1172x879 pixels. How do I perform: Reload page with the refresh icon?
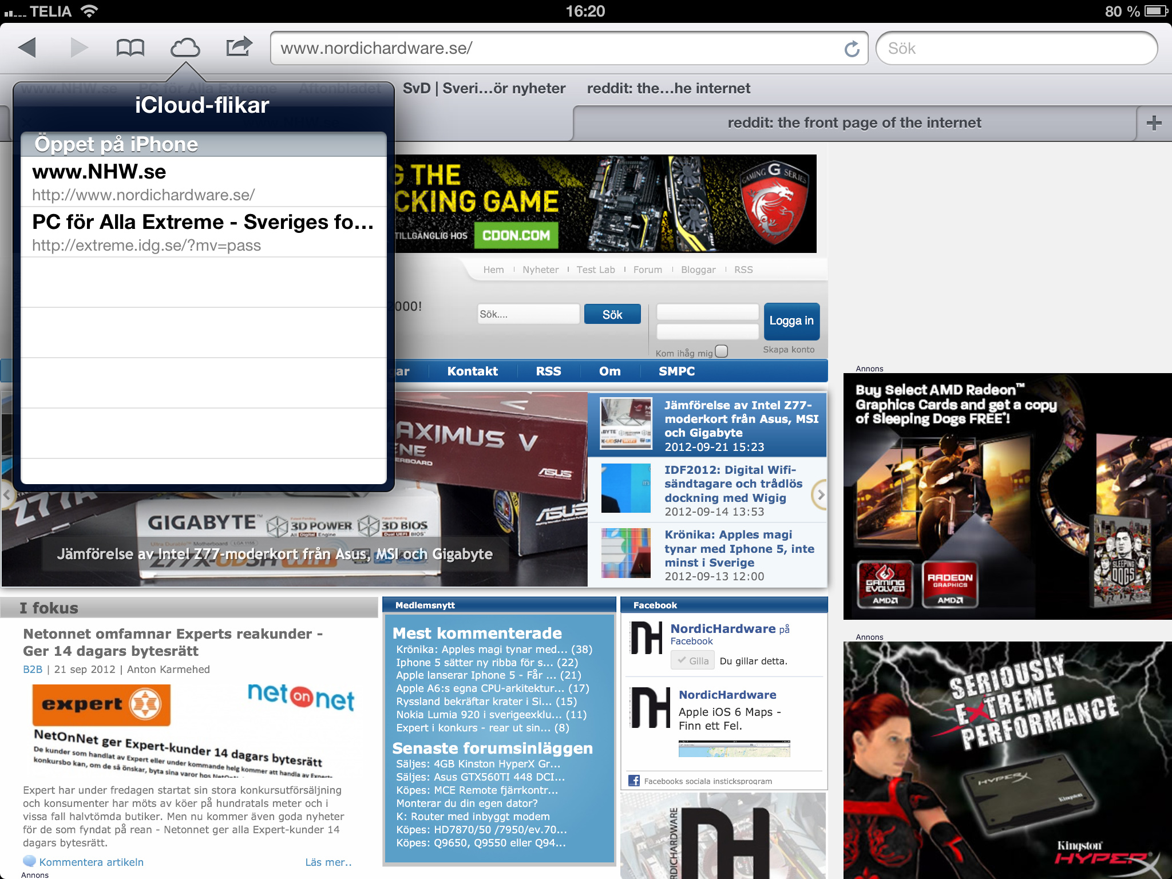tap(852, 49)
